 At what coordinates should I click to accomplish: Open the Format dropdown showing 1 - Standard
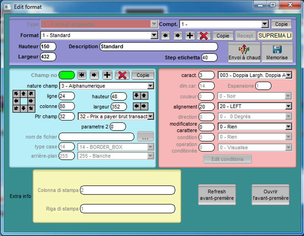click(x=154, y=35)
